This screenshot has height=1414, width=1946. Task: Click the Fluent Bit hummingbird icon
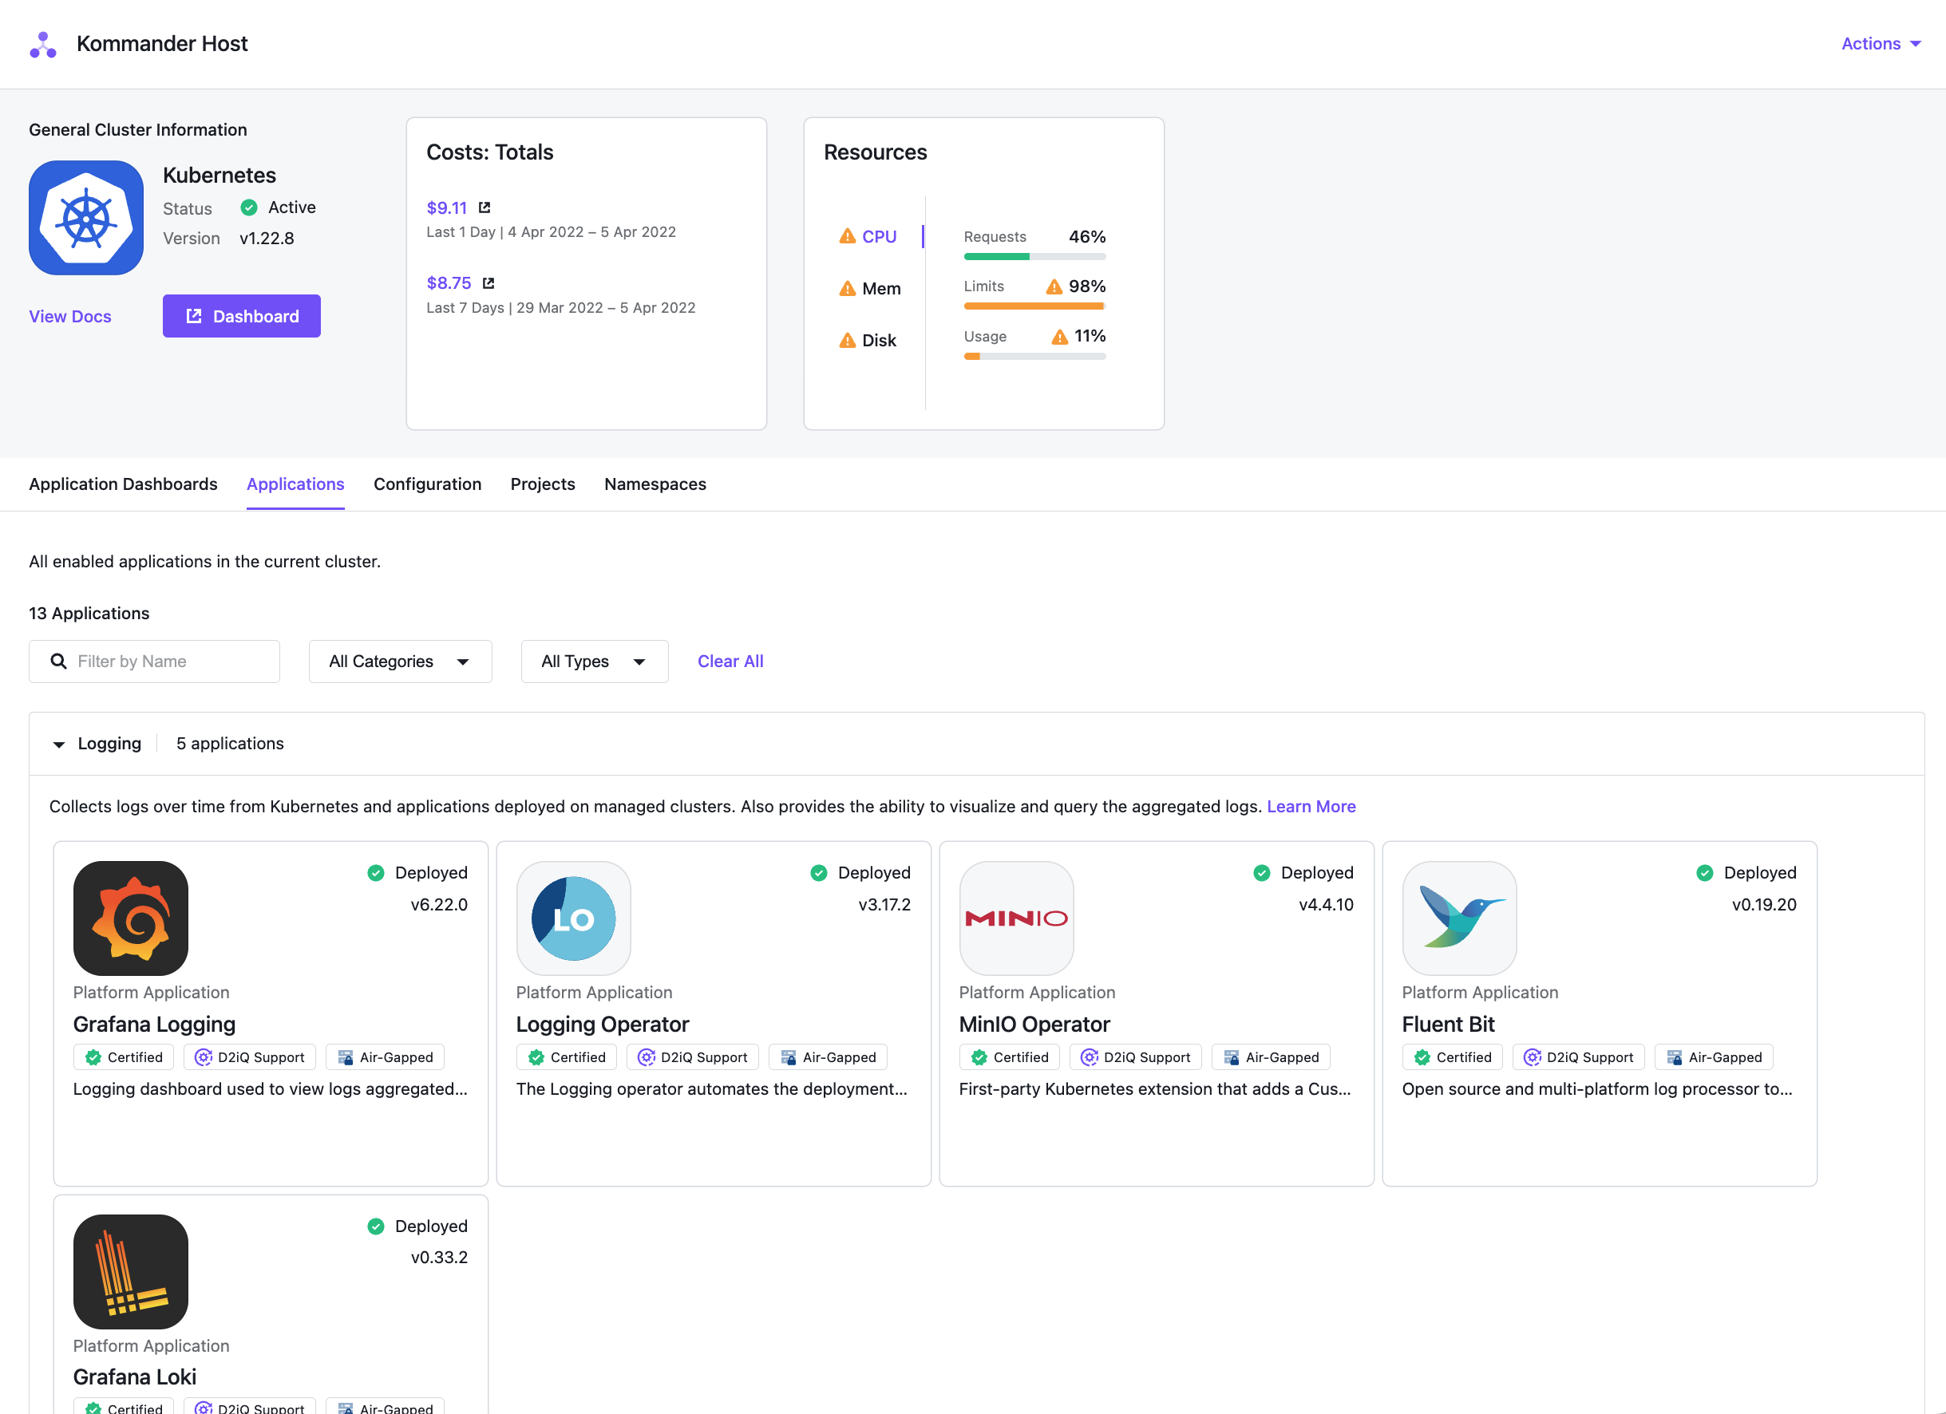pyautogui.click(x=1459, y=918)
